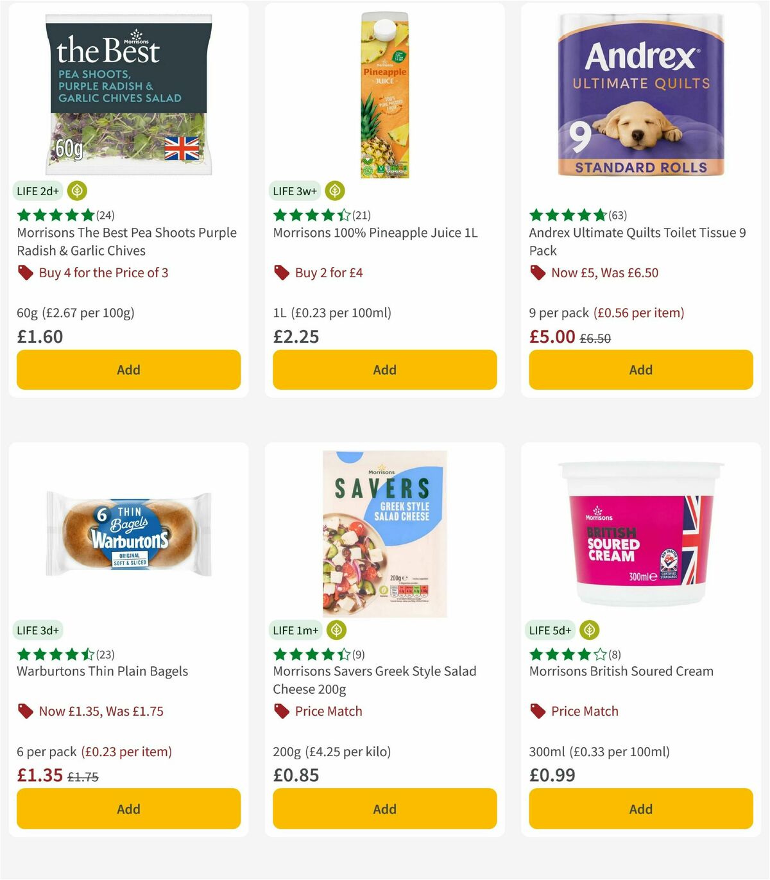Screen dimensions: 770x880
Task: Add Warburtons Thin Plain Bagels to basket
Action: point(128,809)
